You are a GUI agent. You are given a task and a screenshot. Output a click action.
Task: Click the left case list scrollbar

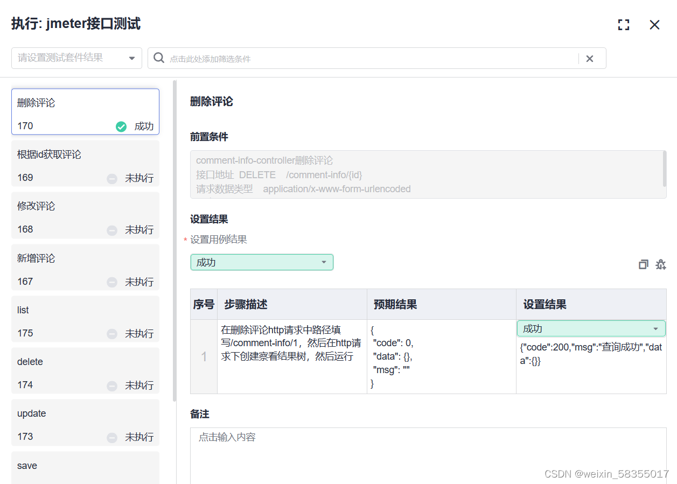(175, 241)
